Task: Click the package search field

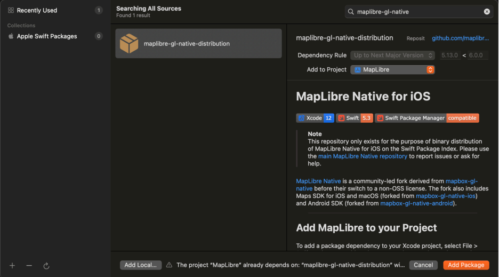Action: 419,12
